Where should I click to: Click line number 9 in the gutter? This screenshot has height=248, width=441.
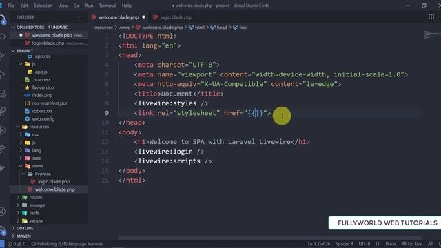click(x=107, y=113)
